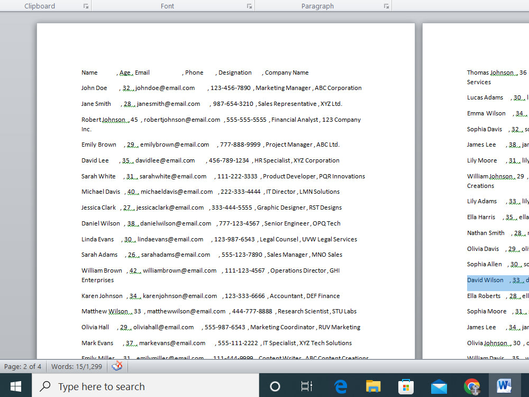Click 'robertjohnson@email.com' in the document

click(182, 120)
